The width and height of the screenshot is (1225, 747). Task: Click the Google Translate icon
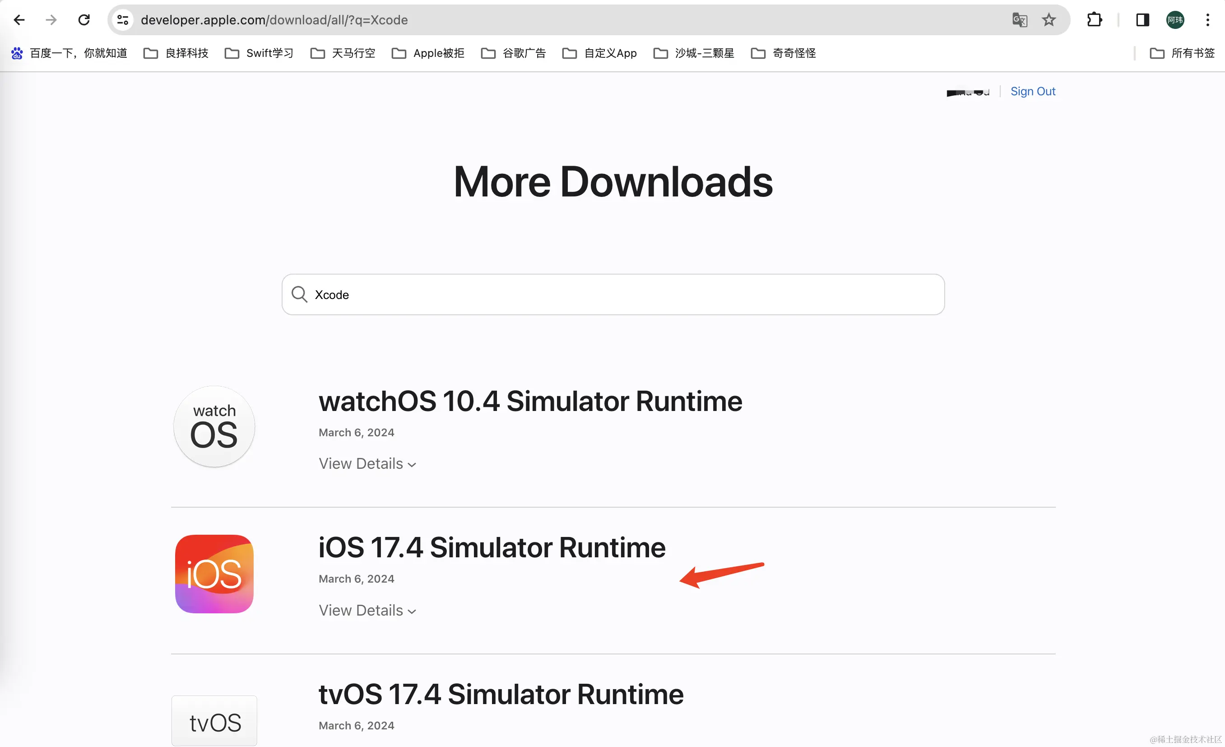(x=1020, y=20)
